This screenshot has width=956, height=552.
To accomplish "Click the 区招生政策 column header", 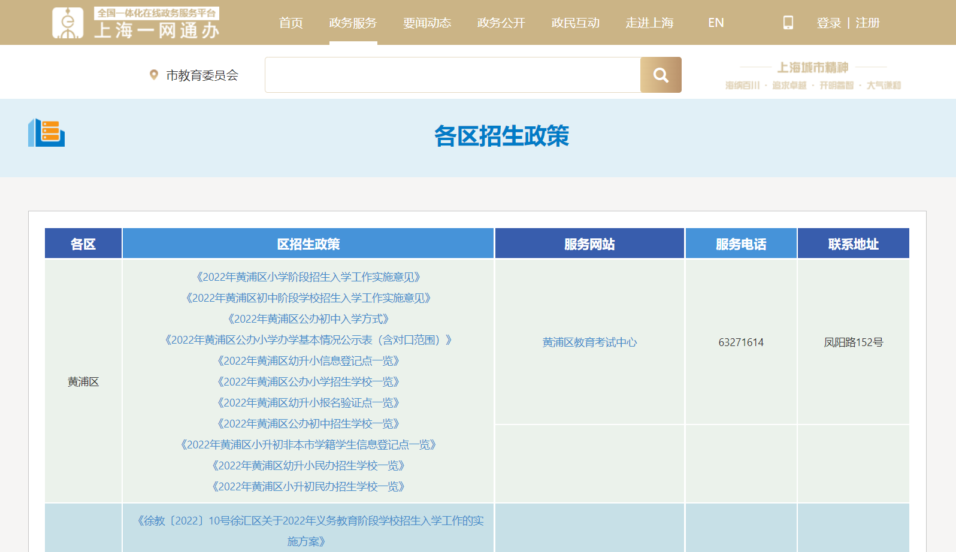I will [x=308, y=244].
